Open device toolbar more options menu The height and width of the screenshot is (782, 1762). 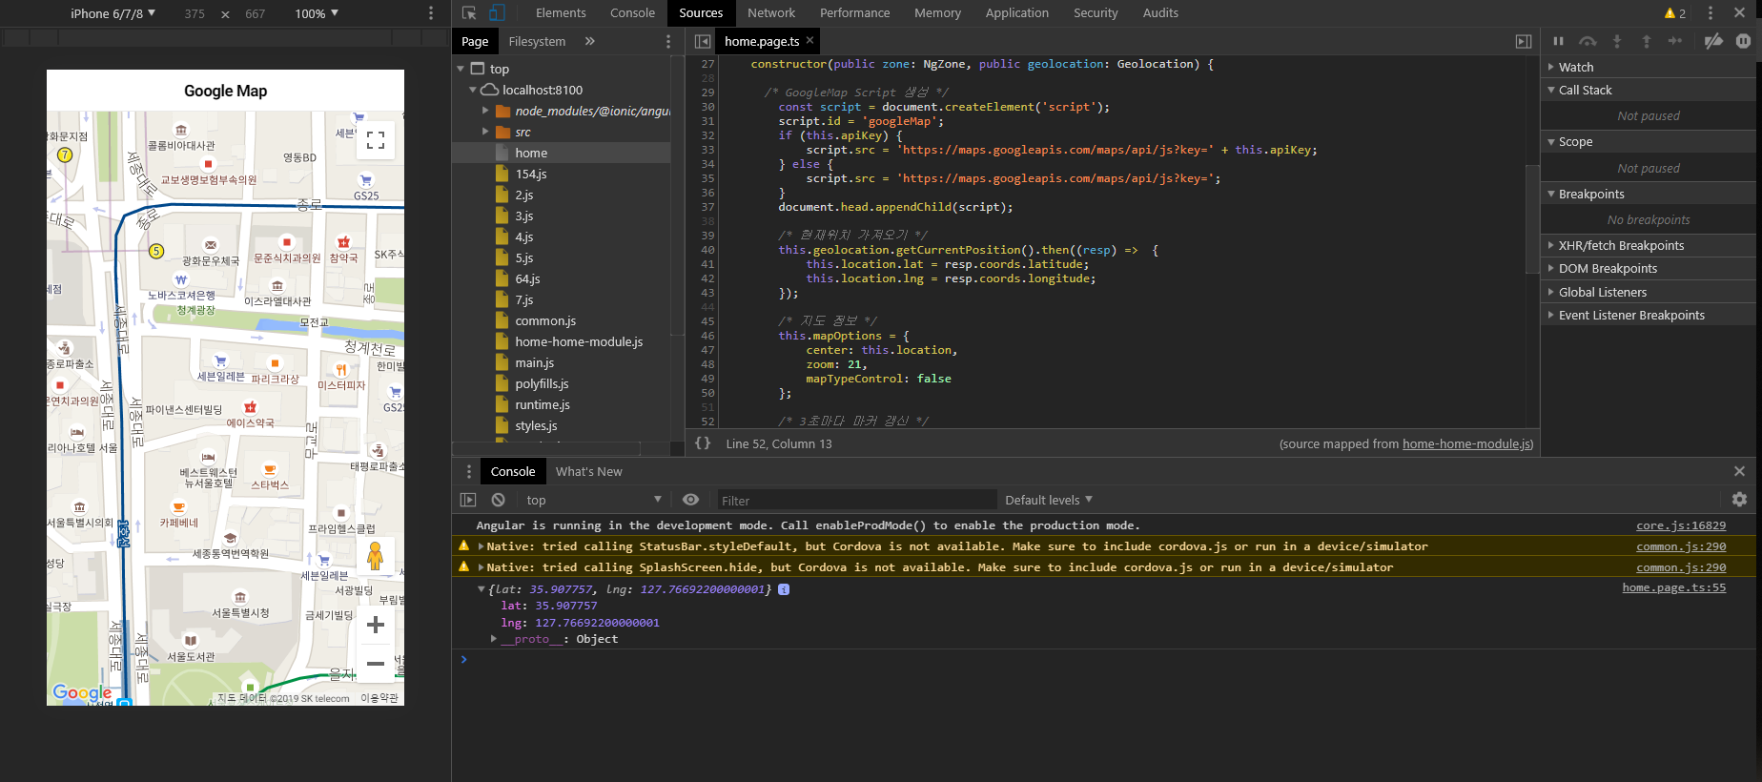click(x=431, y=13)
